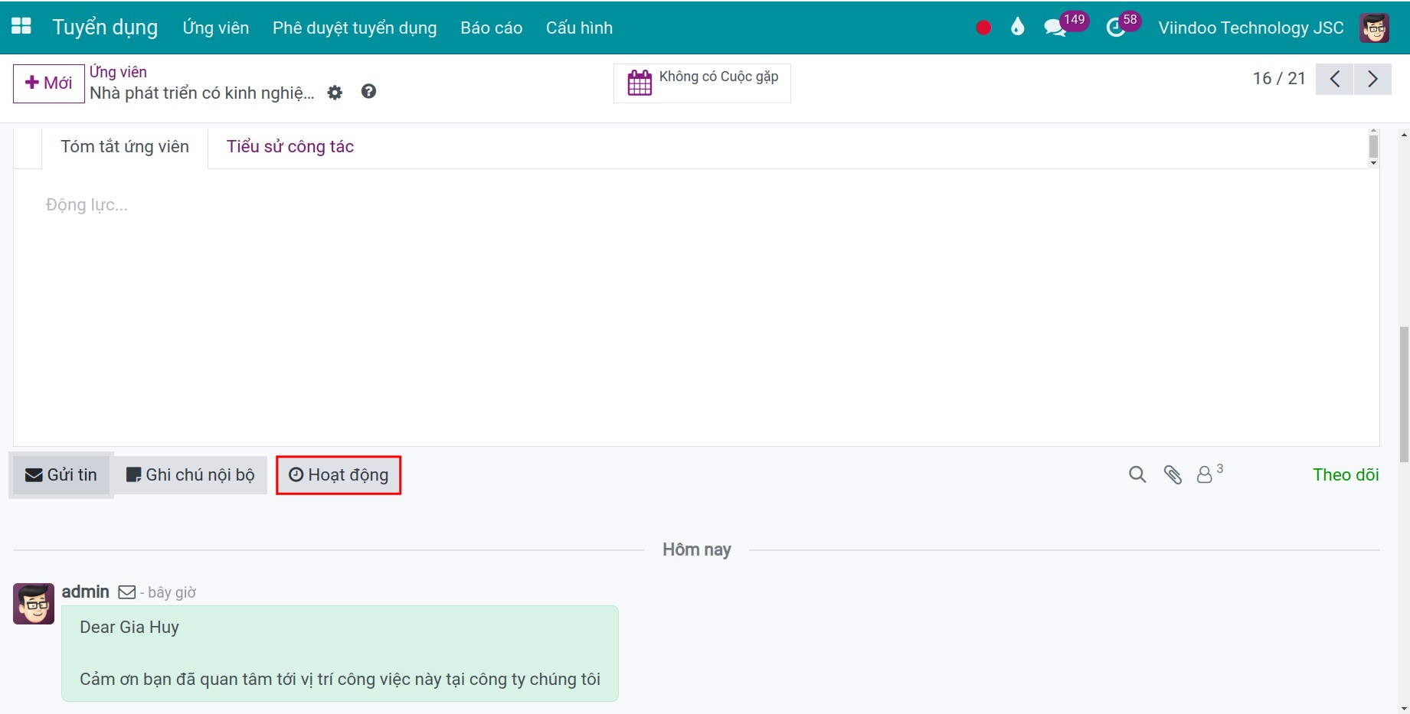Open Cấu hình menu in navbar
The image size is (1410, 714).
tap(579, 28)
